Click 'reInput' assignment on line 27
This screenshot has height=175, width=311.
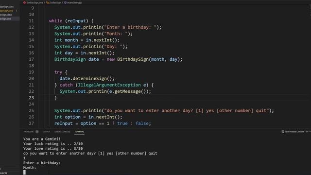click(64, 123)
